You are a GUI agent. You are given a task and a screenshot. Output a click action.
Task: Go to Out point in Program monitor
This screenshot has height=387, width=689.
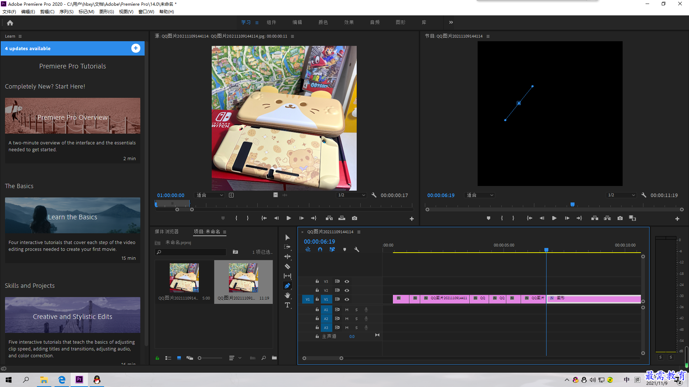(579, 218)
